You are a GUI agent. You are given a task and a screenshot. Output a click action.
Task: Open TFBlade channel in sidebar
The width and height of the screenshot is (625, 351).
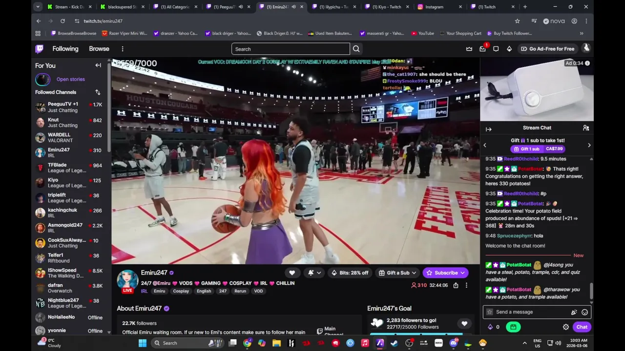71,168
